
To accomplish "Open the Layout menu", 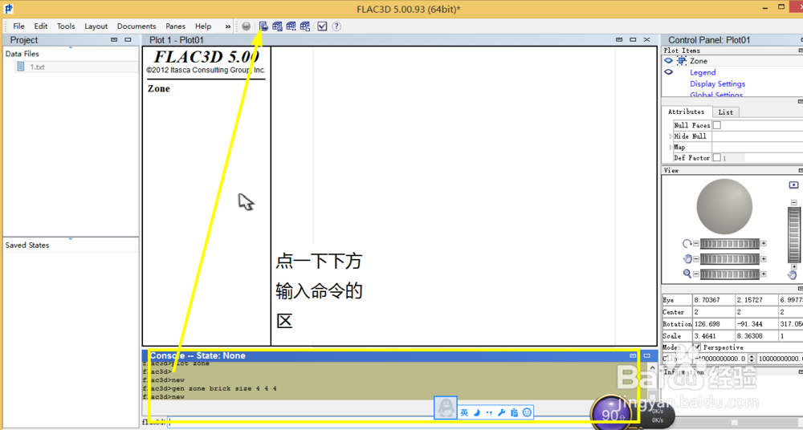I will point(96,26).
